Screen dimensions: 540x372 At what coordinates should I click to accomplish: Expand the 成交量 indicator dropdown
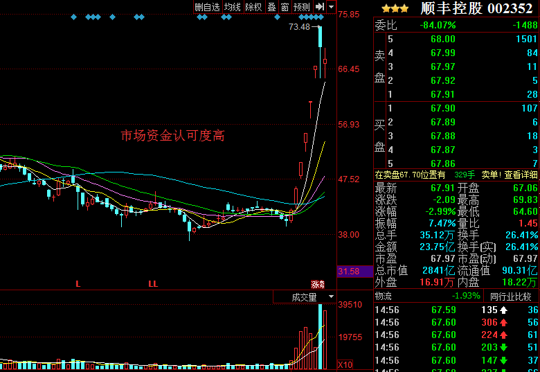pyautogui.click(x=331, y=296)
